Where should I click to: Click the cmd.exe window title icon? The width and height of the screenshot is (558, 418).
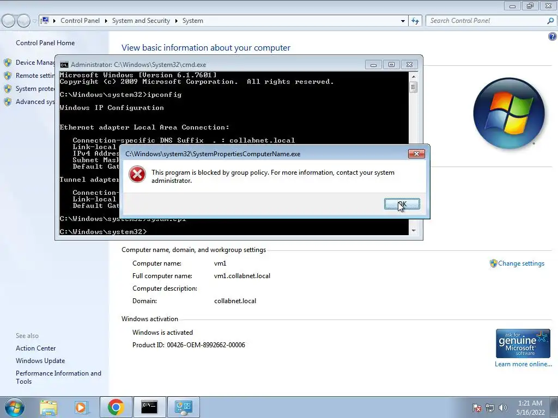coord(64,65)
